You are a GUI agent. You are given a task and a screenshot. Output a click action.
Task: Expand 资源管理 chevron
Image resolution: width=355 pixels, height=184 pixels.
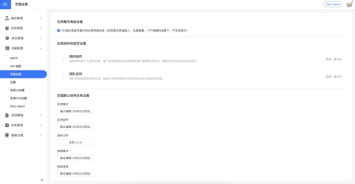tap(41, 115)
